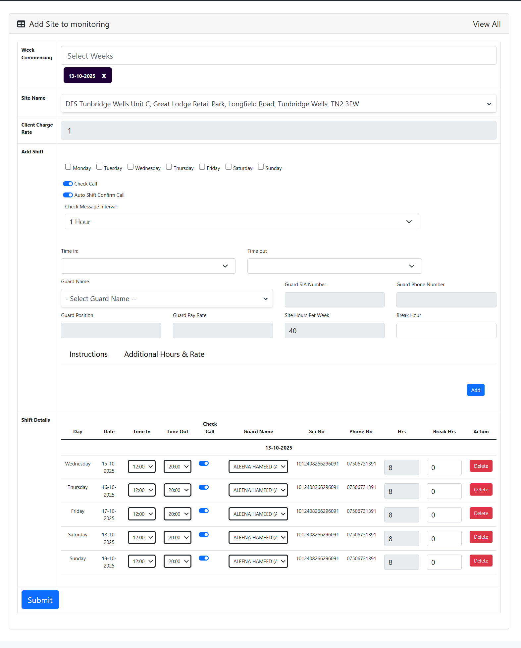Open the Additional Hours & Rate tab
This screenshot has width=521, height=648.
coord(164,354)
